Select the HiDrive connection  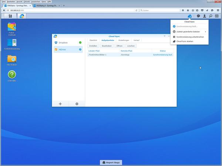pyautogui.click(x=68, y=49)
